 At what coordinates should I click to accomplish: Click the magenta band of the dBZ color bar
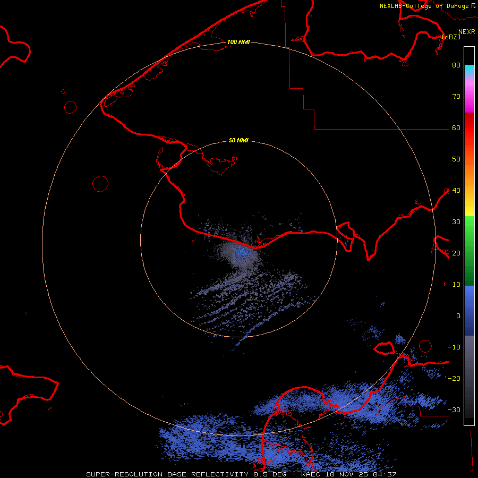coord(469,97)
